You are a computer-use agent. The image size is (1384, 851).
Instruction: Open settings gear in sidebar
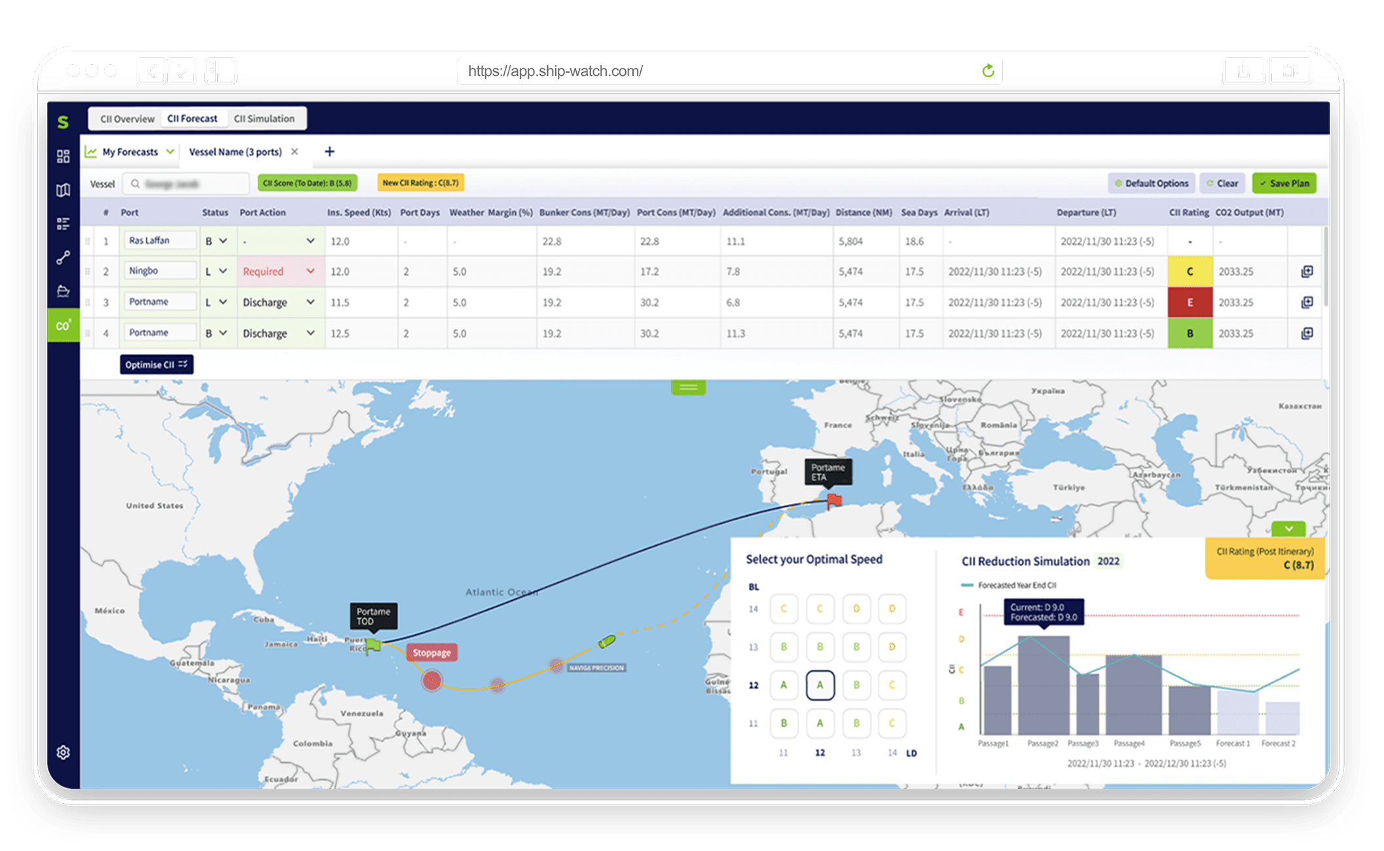click(x=63, y=753)
